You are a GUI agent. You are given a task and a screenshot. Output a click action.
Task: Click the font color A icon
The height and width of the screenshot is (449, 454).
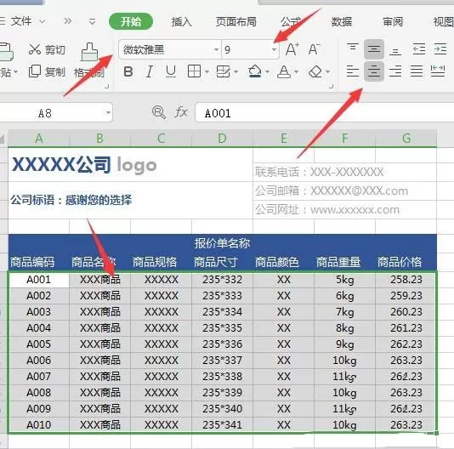coord(284,71)
